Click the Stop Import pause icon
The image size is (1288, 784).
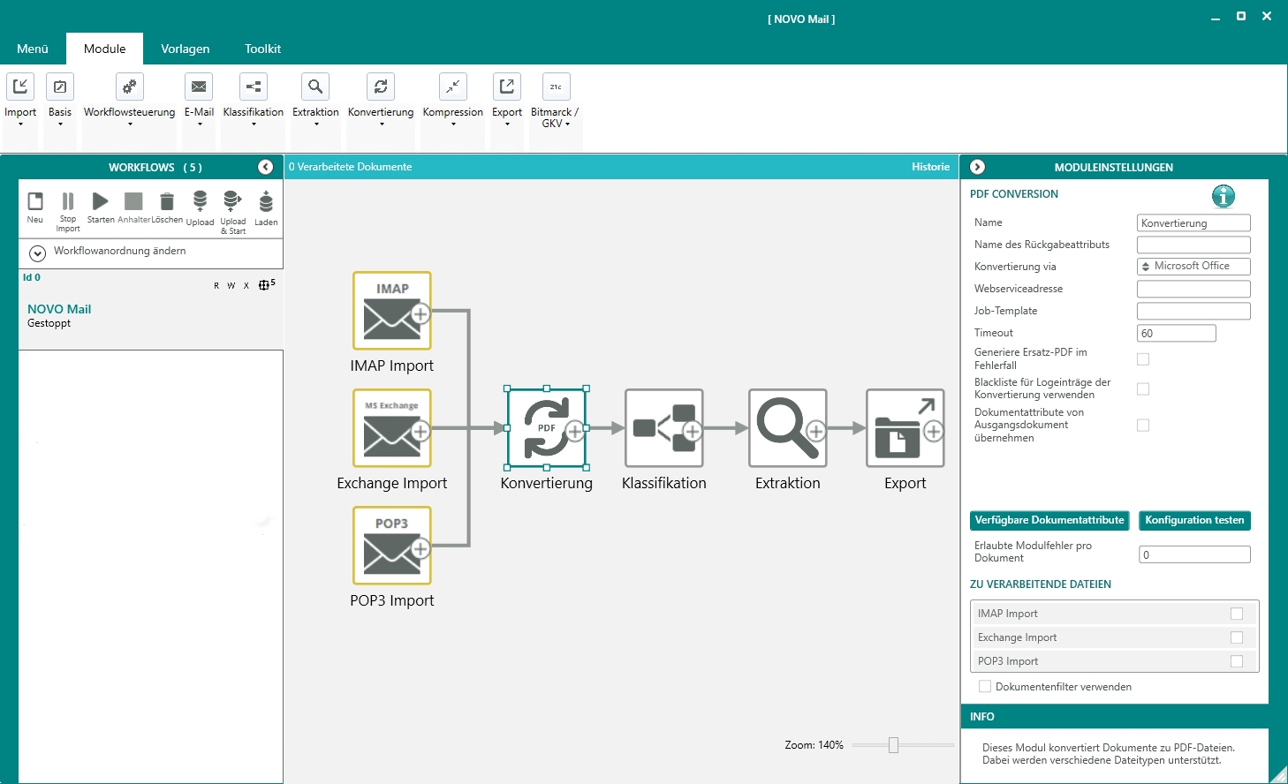(68, 202)
